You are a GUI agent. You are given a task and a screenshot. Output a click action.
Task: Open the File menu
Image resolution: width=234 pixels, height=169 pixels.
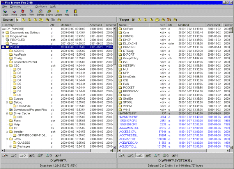coord(5,6)
